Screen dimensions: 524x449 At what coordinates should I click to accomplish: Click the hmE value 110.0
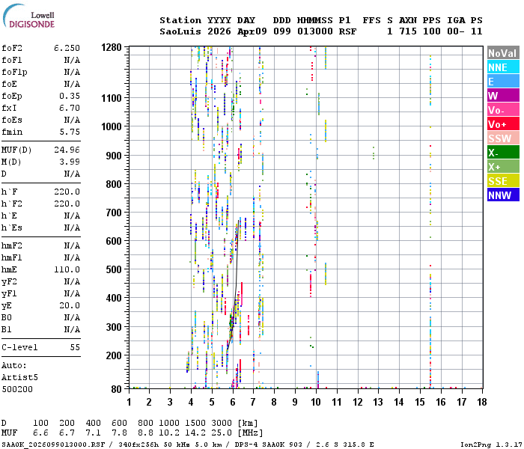point(67,269)
